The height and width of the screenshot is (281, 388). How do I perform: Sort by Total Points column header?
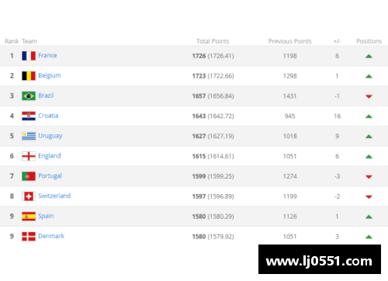(213, 41)
